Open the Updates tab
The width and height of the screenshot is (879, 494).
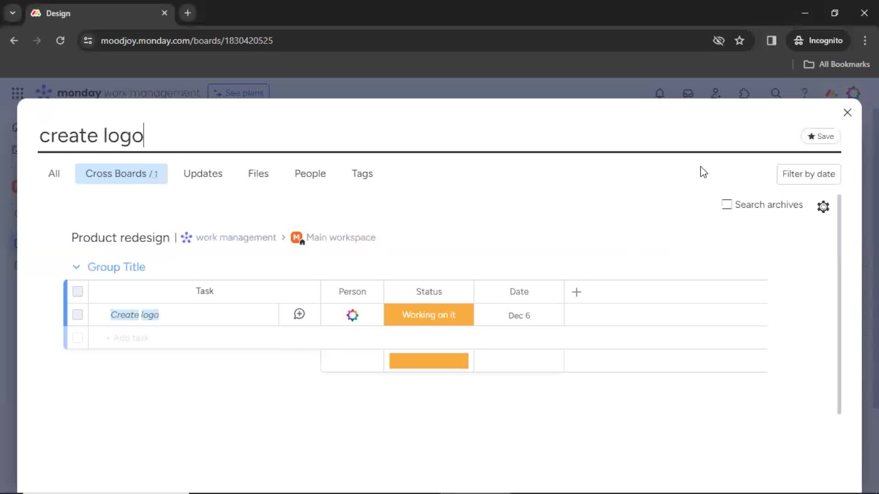pyautogui.click(x=203, y=174)
